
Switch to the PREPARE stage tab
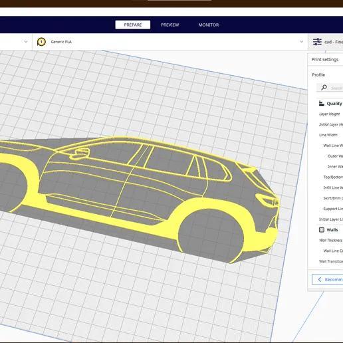(x=133, y=25)
